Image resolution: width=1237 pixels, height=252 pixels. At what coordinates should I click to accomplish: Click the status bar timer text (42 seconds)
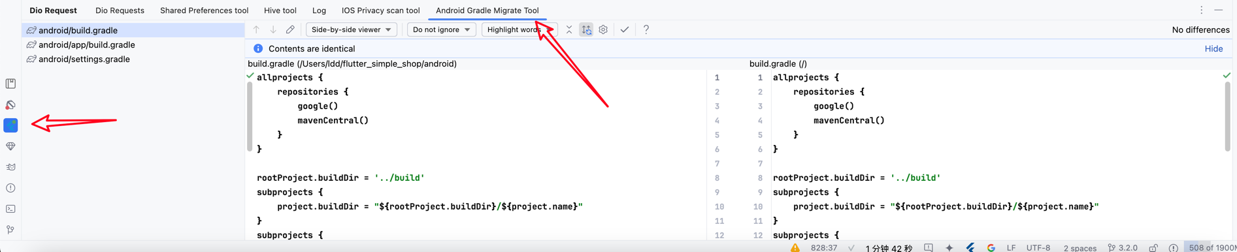point(889,248)
